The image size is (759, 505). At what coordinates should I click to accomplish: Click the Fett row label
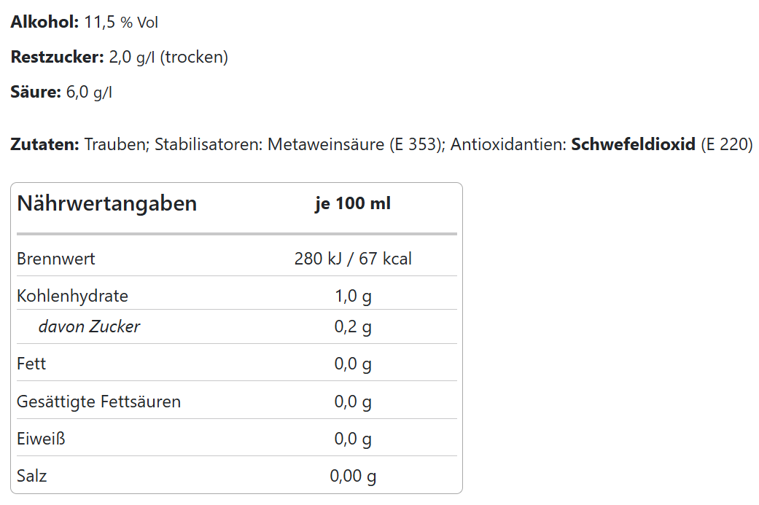pos(31,364)
